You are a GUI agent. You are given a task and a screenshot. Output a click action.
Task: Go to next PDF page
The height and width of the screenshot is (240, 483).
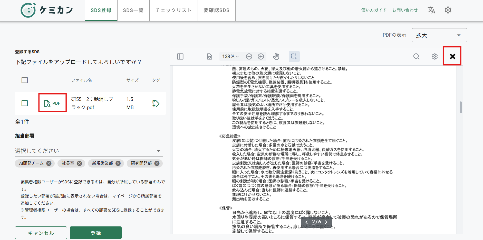point(326,222)
